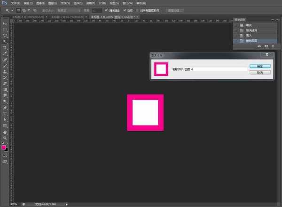Select the Horizontal Type tool
The width and height of the screenshot is (282, 207).
pyautogui.click(x=5, y=113)
